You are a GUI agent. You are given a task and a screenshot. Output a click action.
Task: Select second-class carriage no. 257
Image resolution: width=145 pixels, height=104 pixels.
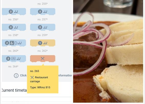pyautogui.click(x=43, y=12)
